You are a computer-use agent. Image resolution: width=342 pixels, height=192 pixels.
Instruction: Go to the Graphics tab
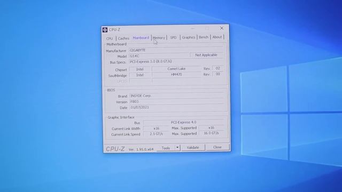tap(189, 37)
